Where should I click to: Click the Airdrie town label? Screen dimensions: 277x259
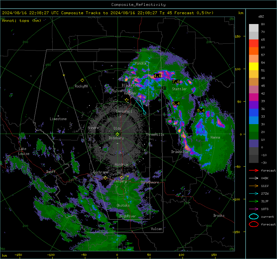pyautogui.click(x=121, y=164)
